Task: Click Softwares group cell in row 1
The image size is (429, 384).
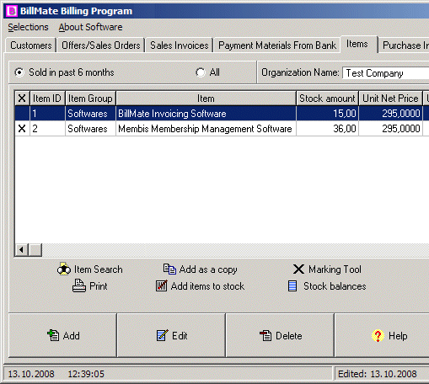Action: tap(90, 114)
